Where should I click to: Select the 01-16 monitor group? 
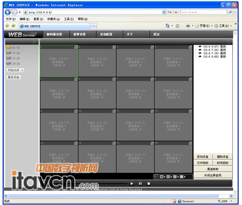coord(13,48)
